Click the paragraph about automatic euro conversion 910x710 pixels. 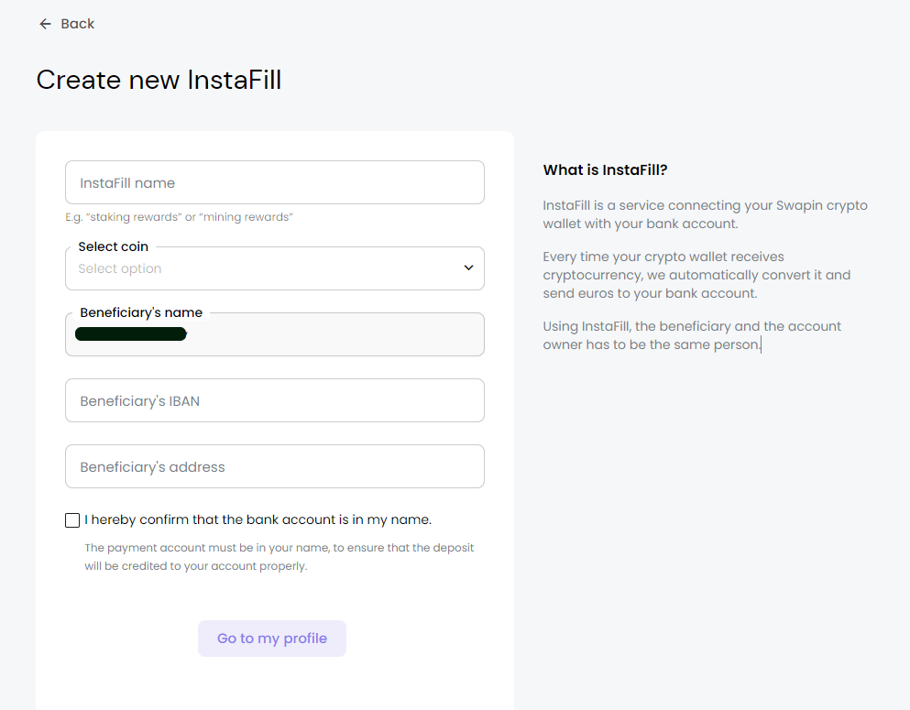tap(696, 275)
